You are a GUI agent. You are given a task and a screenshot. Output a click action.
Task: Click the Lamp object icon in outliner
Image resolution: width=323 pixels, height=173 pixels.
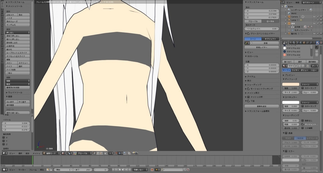click(289, 20)
